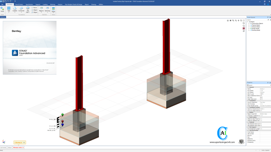This screenshot has width=271, height=152.
Task: Click the Redo icon in title bar
Action: [x=11, y=1]
